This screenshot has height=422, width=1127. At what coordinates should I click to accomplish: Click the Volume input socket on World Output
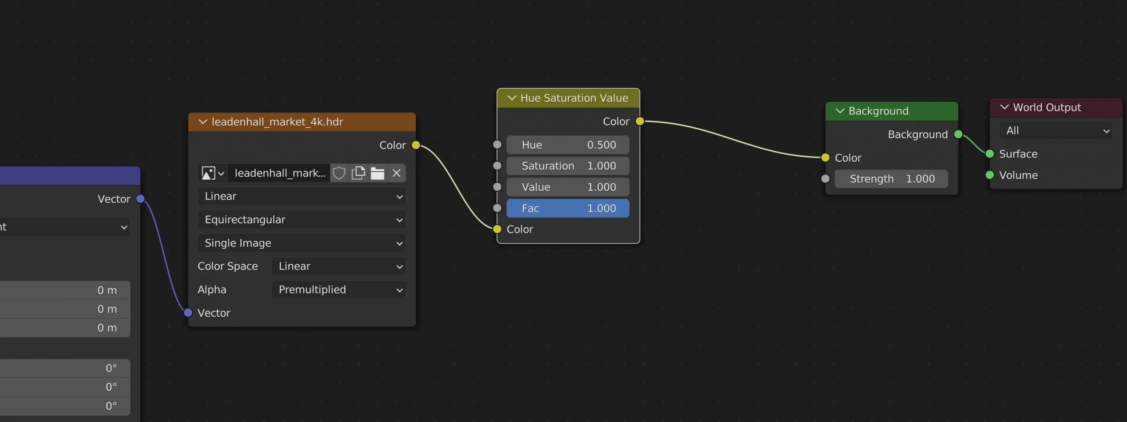[989, 175]
